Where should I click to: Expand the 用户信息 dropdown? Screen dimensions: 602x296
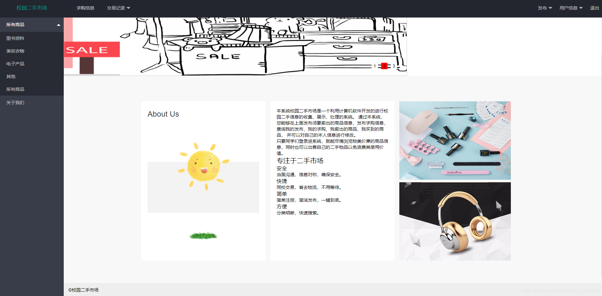[570, 8]
